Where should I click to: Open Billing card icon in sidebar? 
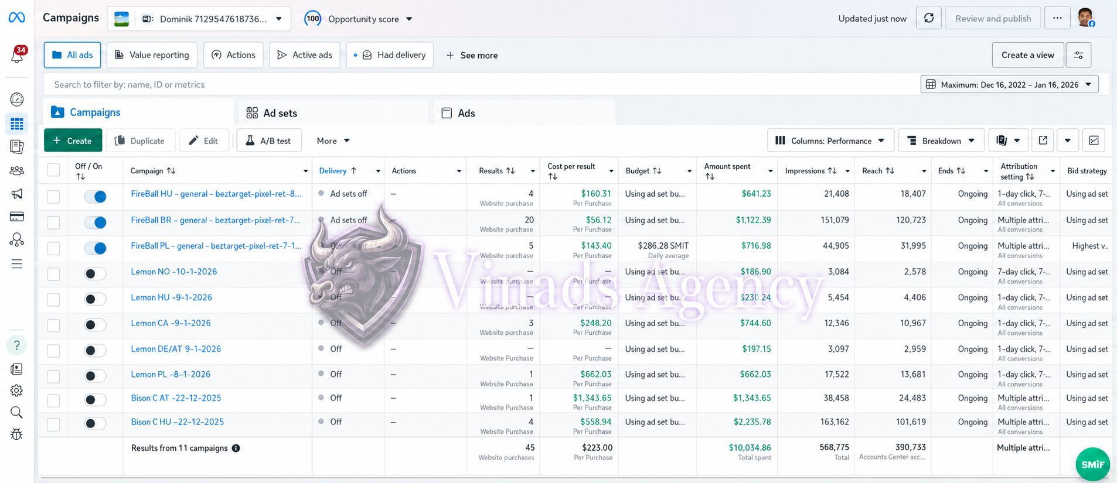[17, 217]
